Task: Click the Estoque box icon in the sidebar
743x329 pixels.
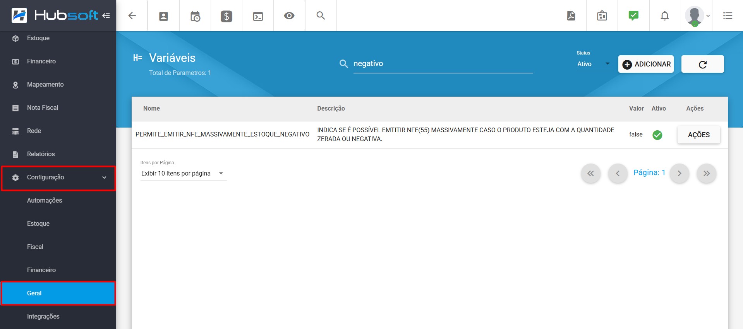Action: coord(15,38)
